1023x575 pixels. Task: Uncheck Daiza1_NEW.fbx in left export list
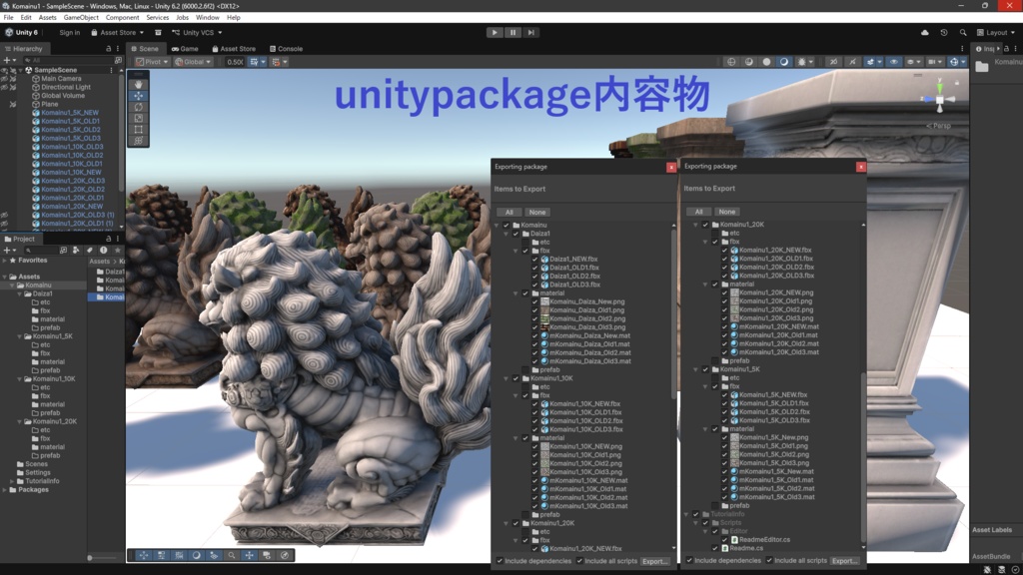(x=535, y=259)
